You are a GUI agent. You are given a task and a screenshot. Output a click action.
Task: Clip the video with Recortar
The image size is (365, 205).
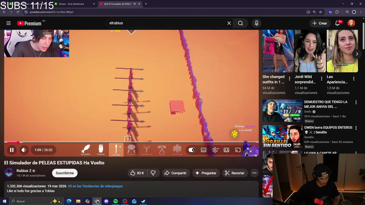coord(235,173)
